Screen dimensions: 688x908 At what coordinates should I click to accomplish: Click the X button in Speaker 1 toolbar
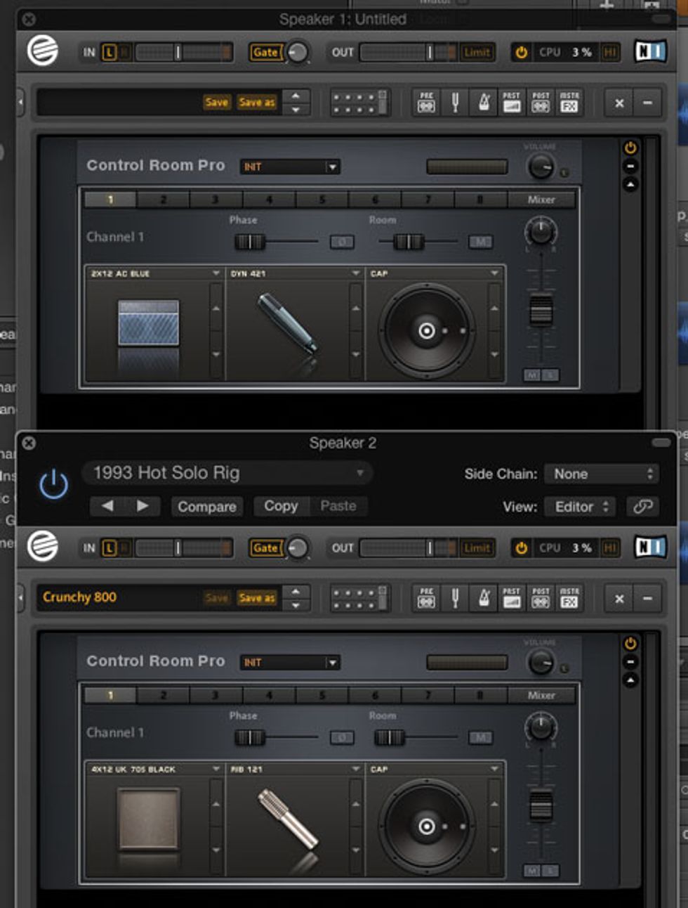pyautogui.click(x=619, y=103)
